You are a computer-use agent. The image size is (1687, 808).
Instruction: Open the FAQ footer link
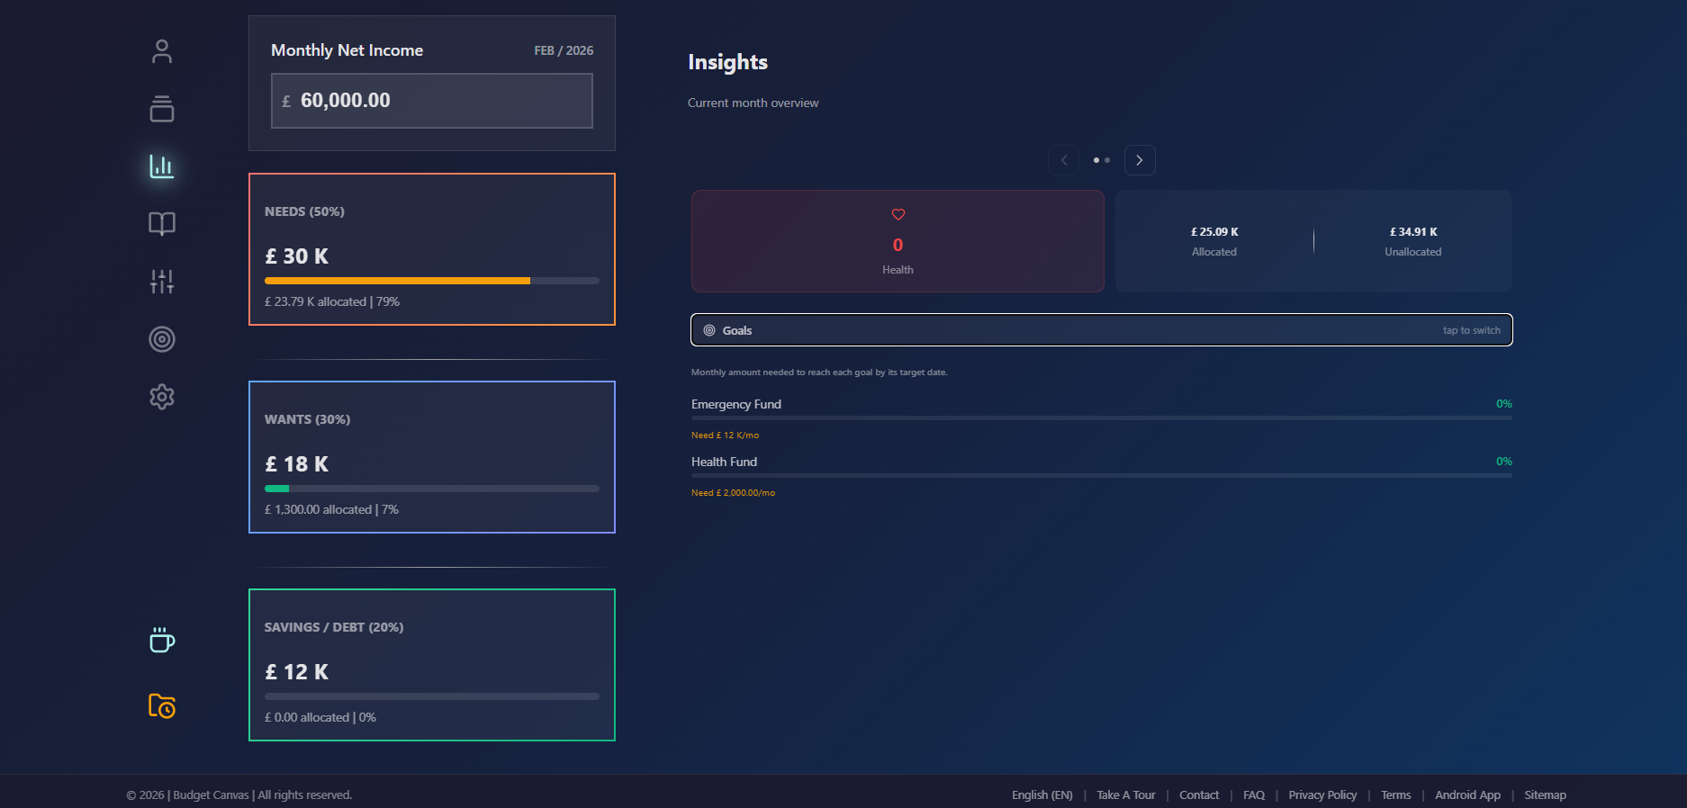click(1254, 795)
